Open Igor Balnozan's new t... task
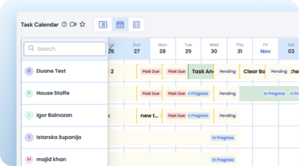 click(x=149, y=116)
